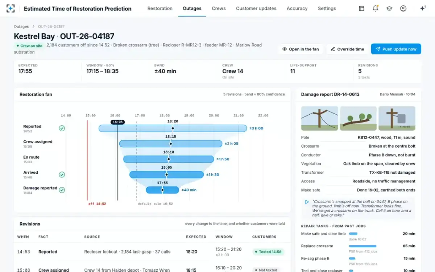Switch to the Crews tab
The width and height of the screenshot is (435, 272).
(219, 8)
